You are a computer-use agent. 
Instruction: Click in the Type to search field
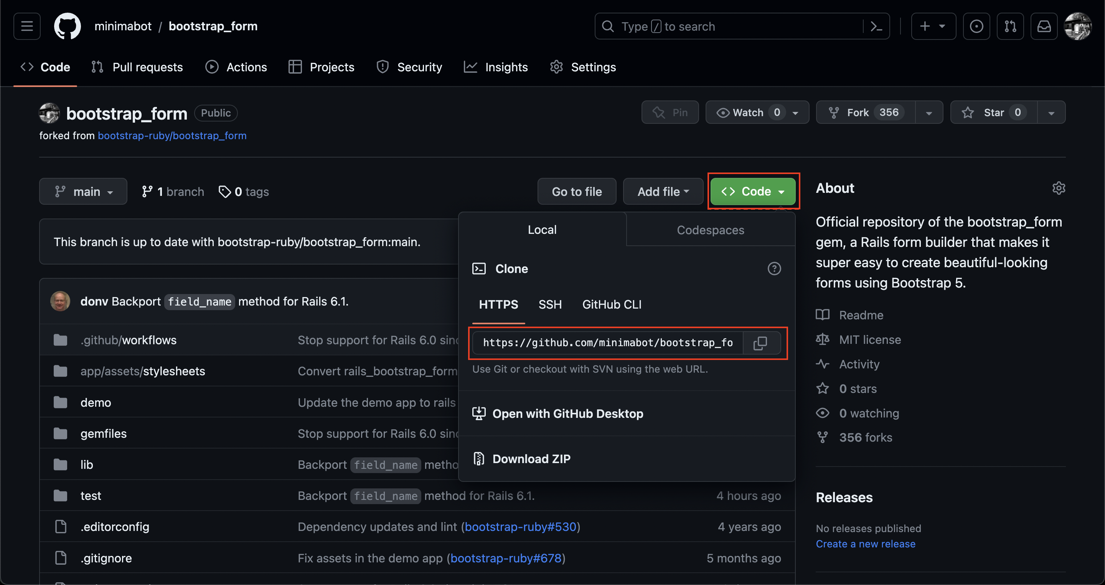729,26
